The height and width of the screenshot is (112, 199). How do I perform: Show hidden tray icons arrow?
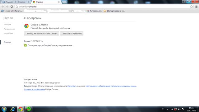tap(167, 109)
